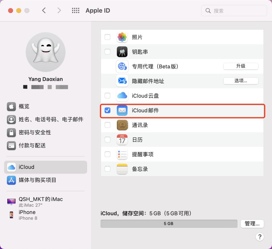Click the Keychain (钥匙串) icon
272x249 pixels.
tap(122, 52)
